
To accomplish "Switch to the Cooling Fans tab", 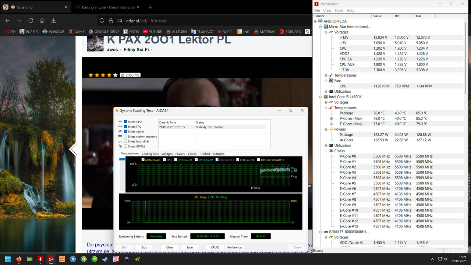I will [x=150, y=154].
